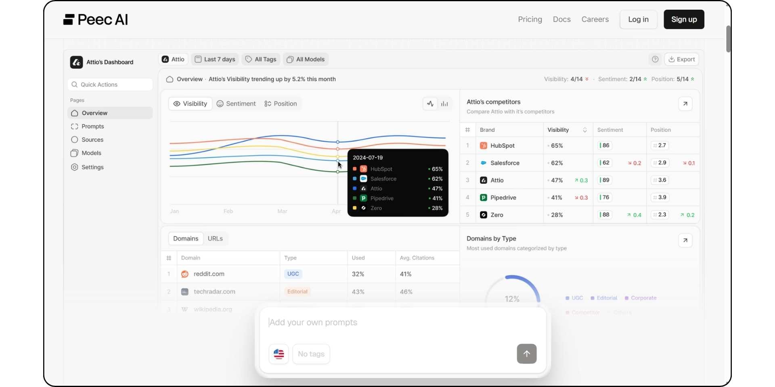The width and height of the screenshot is (775, 387).
Task: Click HubSpot orange swatch in chart tooltip
Action: point(354,169)
